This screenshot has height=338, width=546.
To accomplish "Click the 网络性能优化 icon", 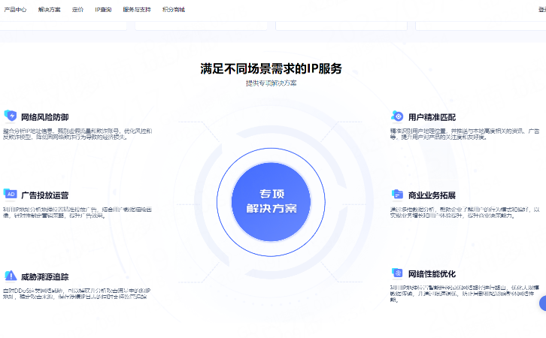I will [397, 273].
